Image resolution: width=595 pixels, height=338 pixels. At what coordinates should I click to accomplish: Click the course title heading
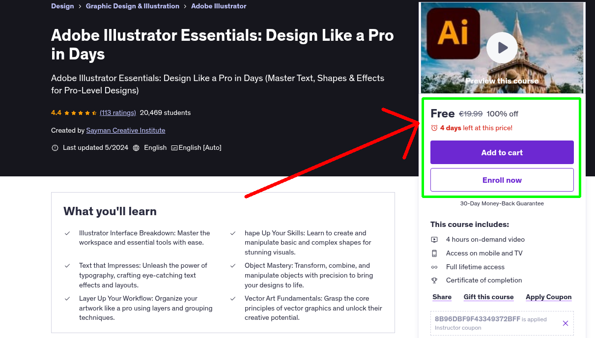click(223, 45)
